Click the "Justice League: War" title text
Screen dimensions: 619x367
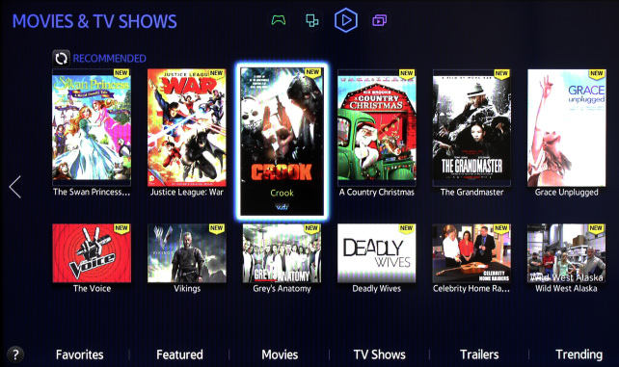(187, 192)
